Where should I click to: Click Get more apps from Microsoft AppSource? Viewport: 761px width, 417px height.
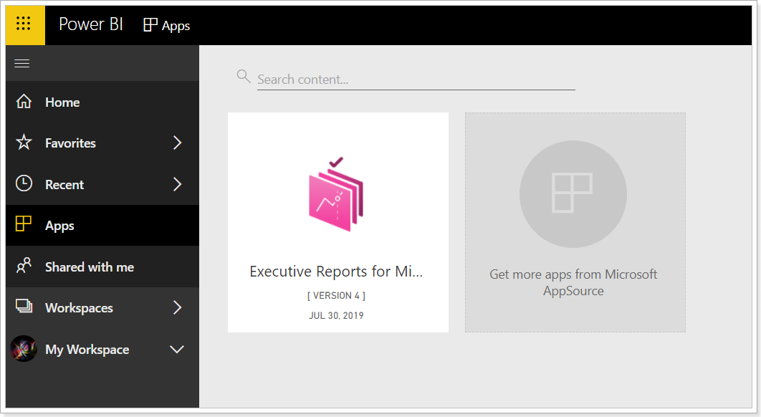(575, 222)
